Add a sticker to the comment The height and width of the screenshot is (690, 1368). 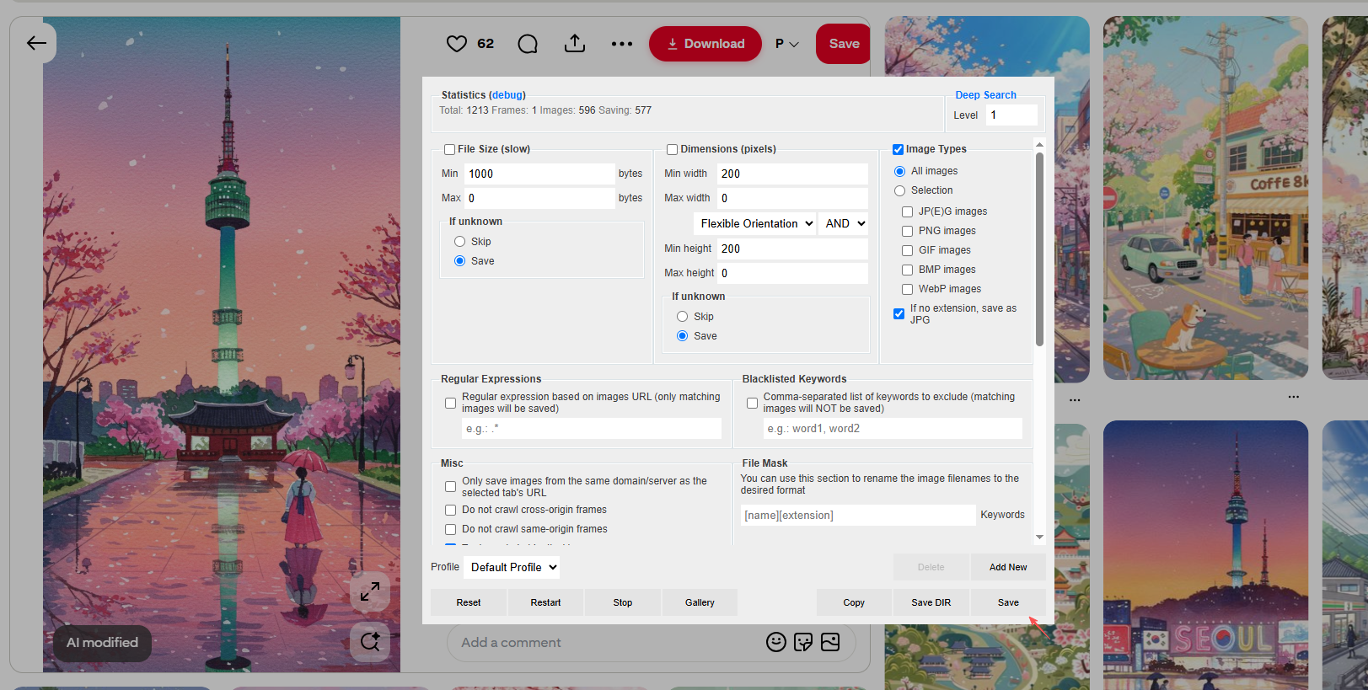(803, 642)
